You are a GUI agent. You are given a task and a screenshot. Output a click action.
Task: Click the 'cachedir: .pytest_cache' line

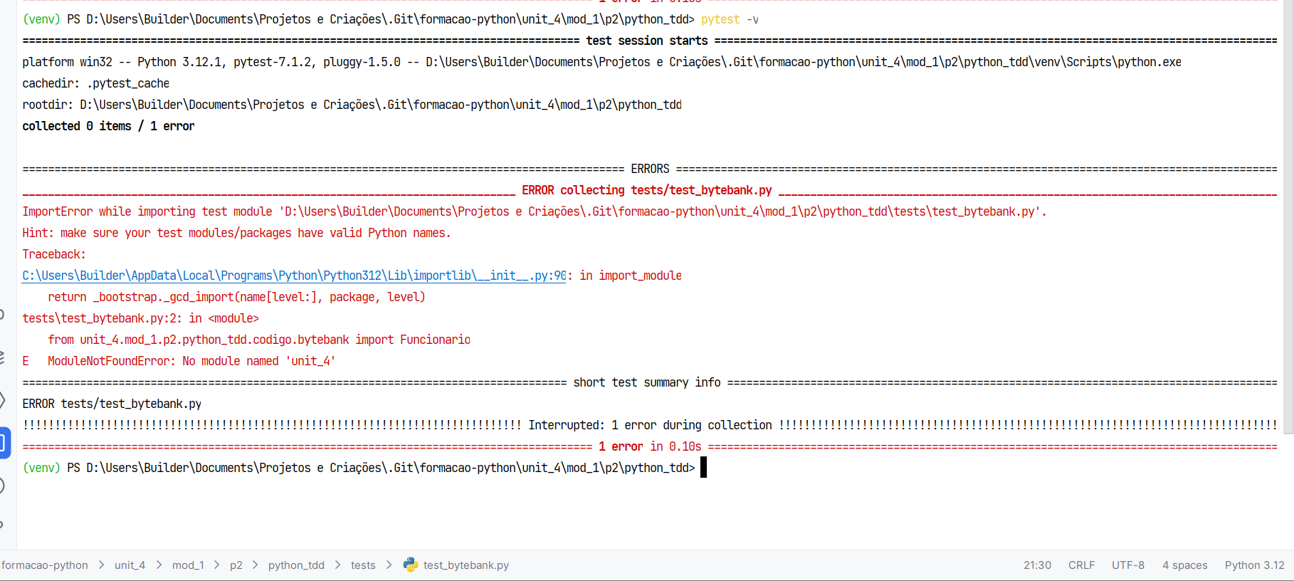click(96, 83)
